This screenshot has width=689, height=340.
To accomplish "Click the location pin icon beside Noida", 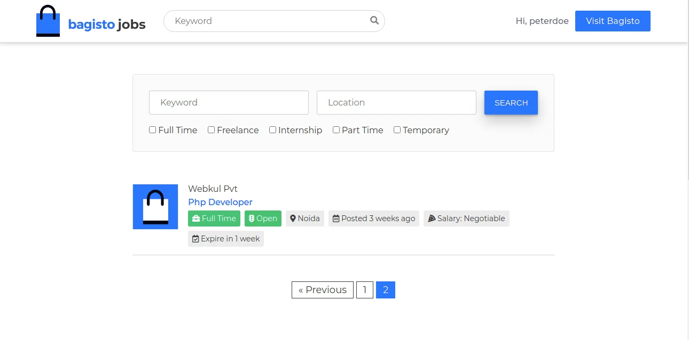I will 293,218.
